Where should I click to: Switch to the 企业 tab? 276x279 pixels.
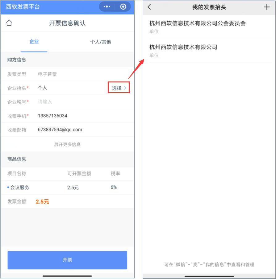point(34,42)
